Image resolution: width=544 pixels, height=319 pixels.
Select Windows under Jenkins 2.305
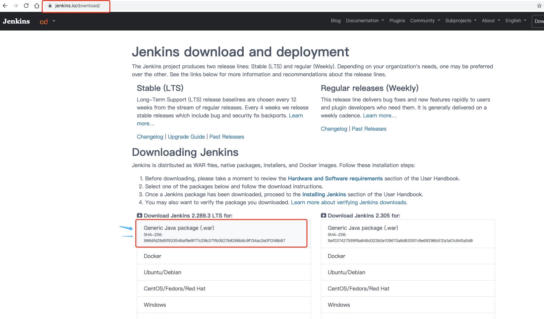point(408,305)
